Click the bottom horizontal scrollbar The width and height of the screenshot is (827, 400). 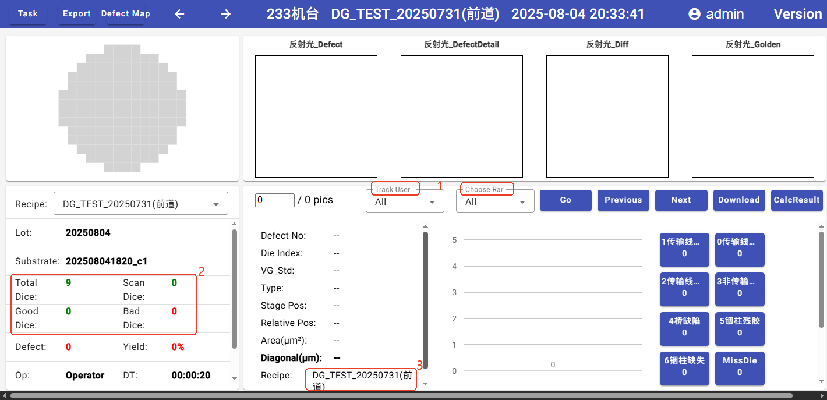(408, 396)
